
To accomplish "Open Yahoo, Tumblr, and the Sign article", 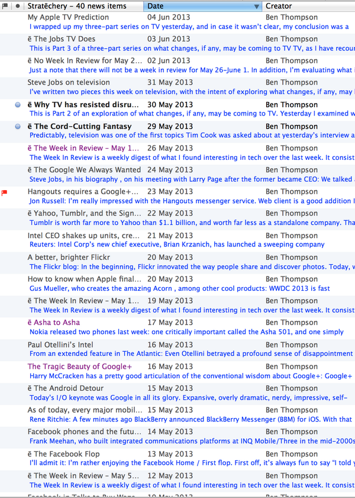I will (x=85, y=213).
